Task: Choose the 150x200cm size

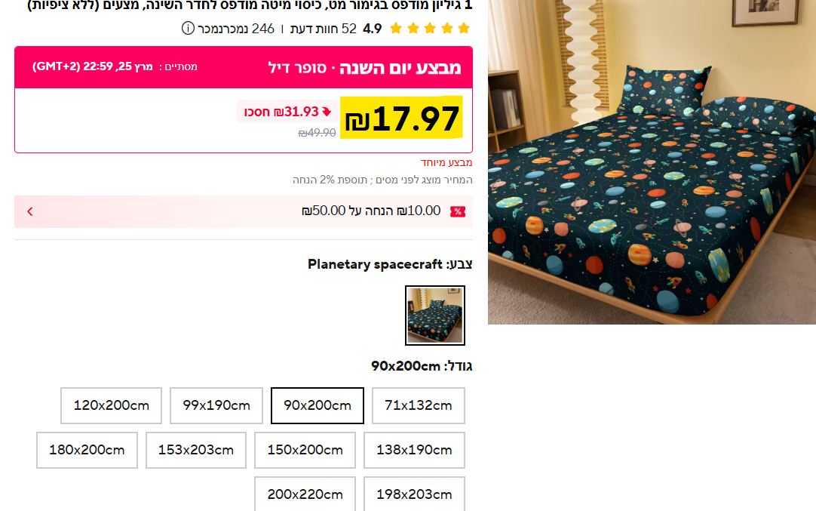Action: (305, 450)
